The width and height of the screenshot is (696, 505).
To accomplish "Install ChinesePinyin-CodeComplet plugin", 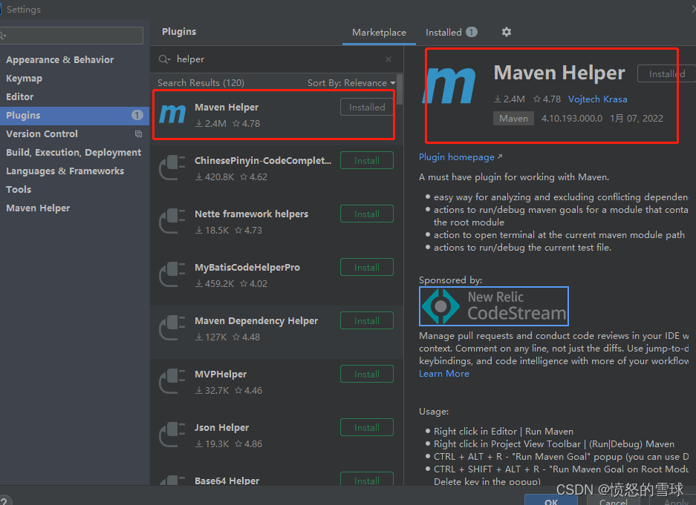I will pos(367,160).
